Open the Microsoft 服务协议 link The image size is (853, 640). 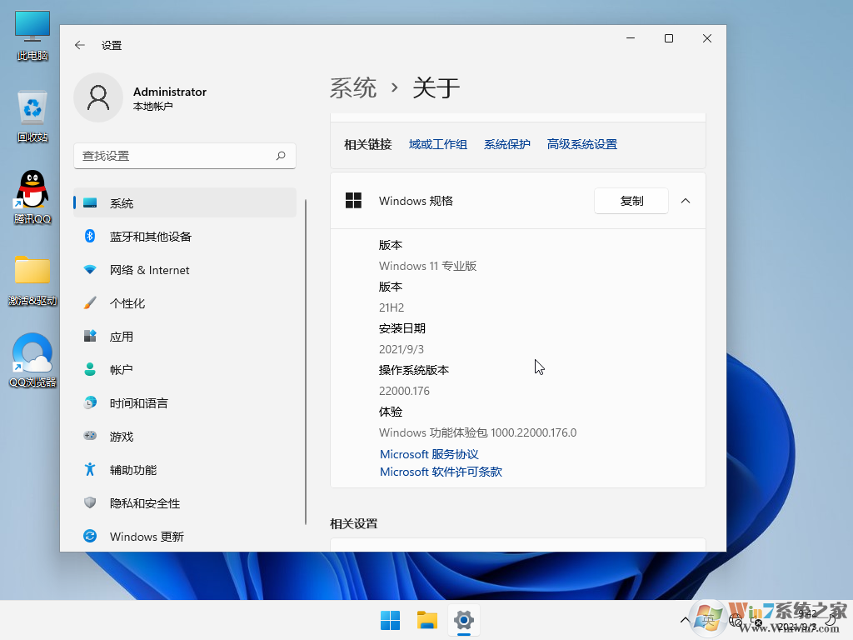point(428,453)
